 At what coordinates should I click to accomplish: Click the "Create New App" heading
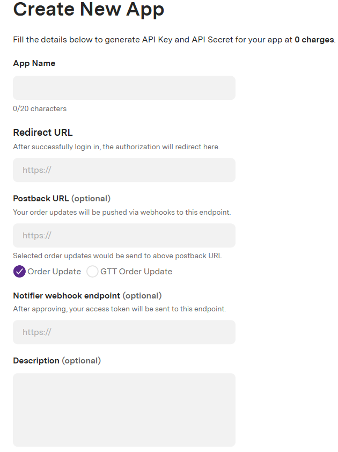pos(89,9)
